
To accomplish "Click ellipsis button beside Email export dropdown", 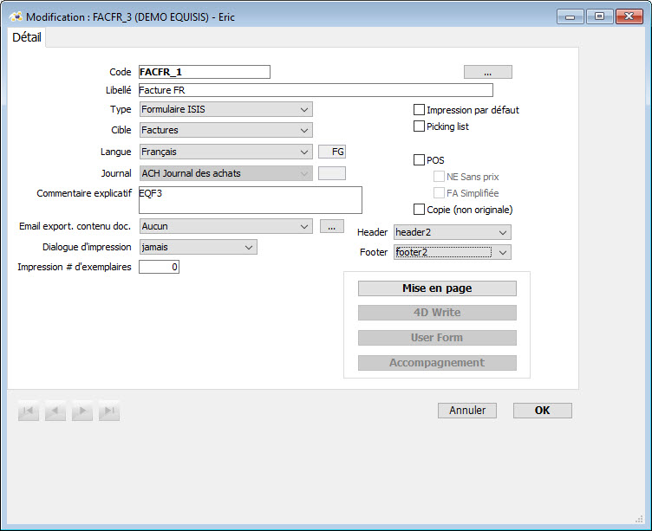I will coord(331,226).
